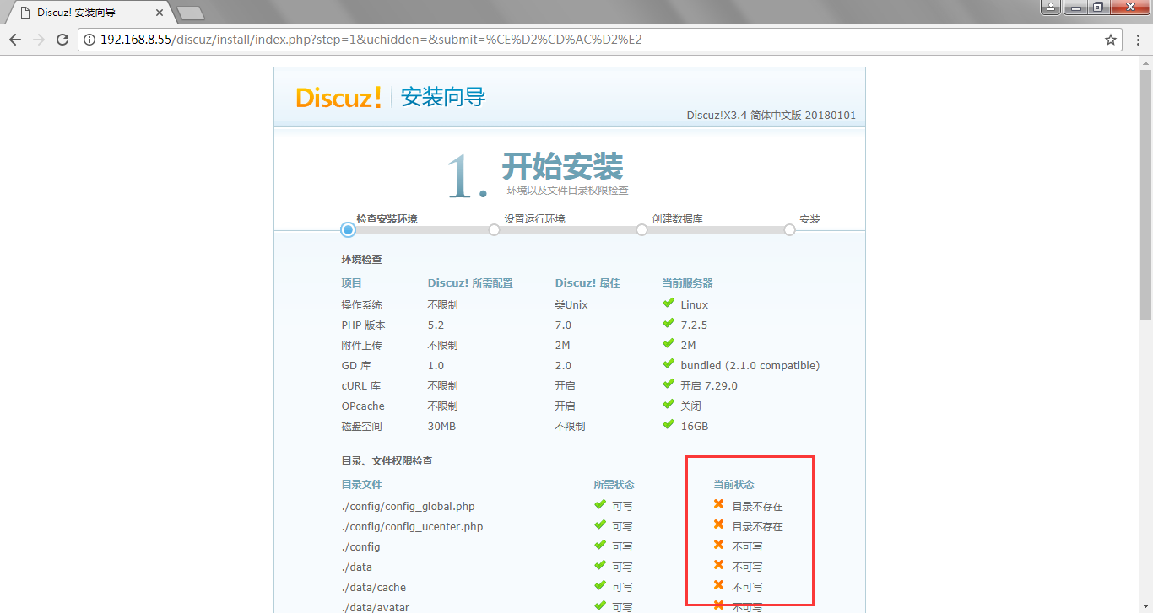The height and width of the screenshot is (613, 1153).
Task: Click scrollbar down arrow
Action: coord(1145,606)
